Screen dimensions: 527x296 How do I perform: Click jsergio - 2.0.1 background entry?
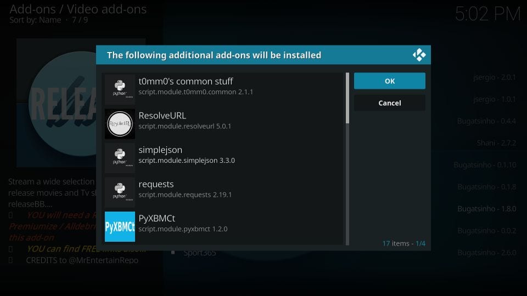click(x=495, y=77)
